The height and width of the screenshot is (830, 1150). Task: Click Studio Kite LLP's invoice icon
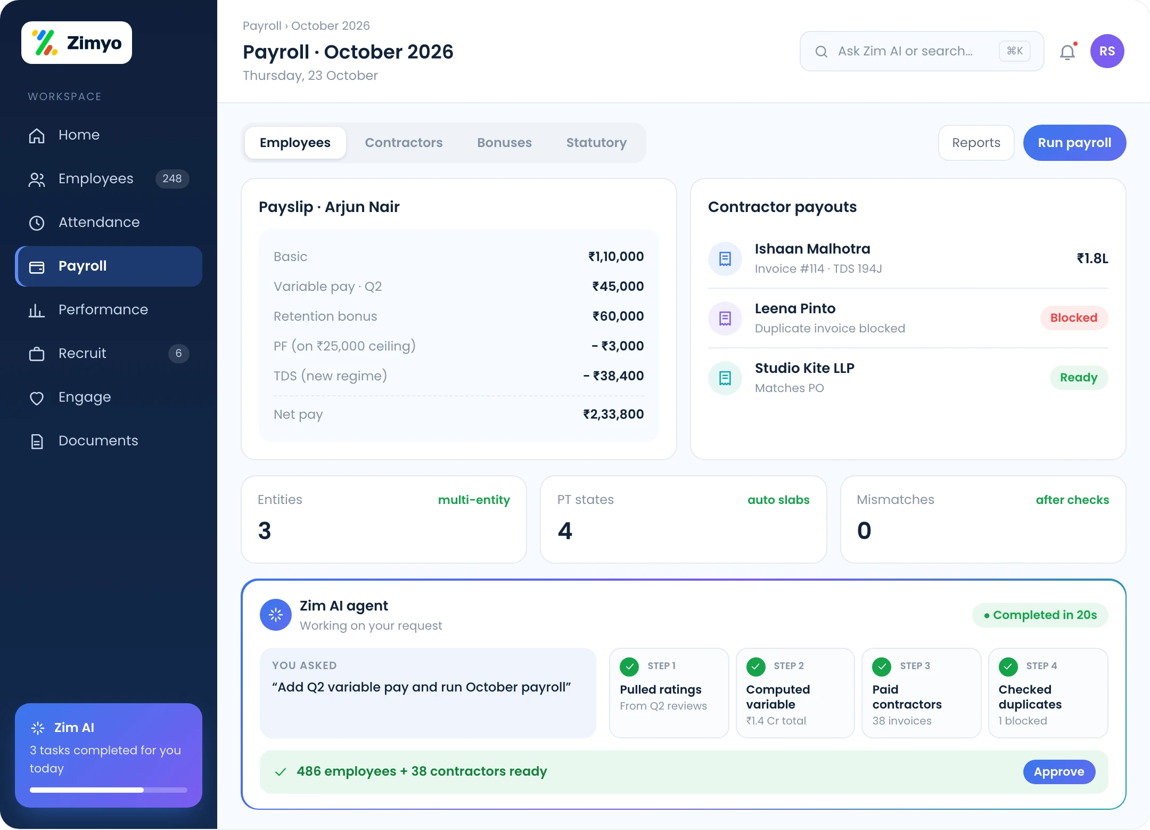click(x=725, y=378)
